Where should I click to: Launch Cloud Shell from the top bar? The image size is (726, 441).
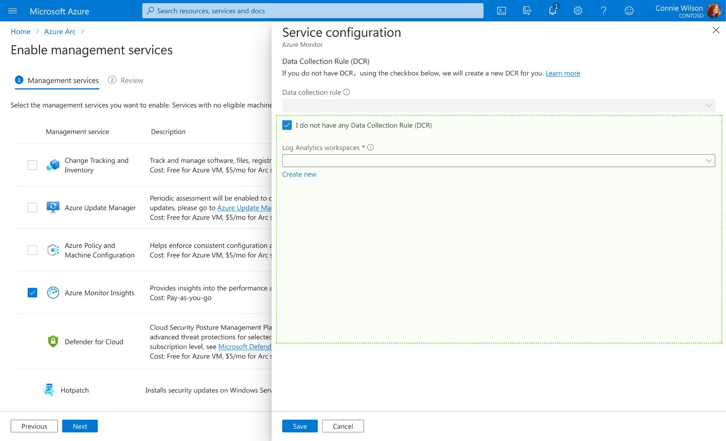pyautogui.click(x=501, y=11)
